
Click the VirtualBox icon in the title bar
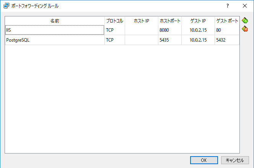click(x=6, y=6)
